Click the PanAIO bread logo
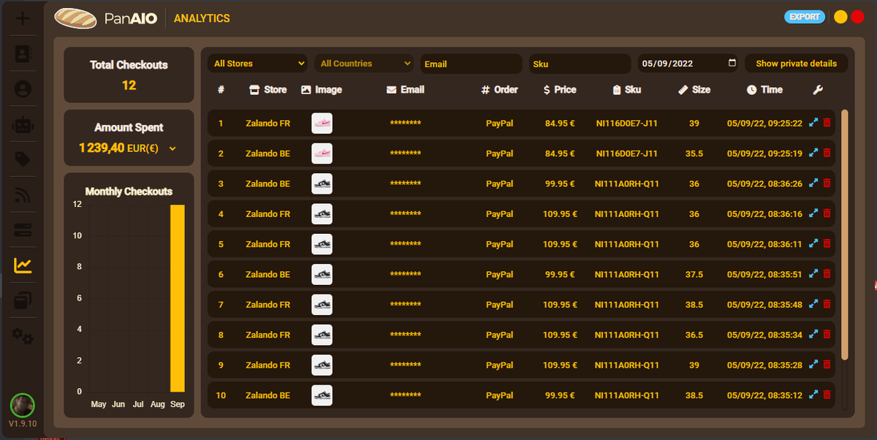Image resolution: width=877 pixels, height=440 pixels. click(x=75, y=18)
